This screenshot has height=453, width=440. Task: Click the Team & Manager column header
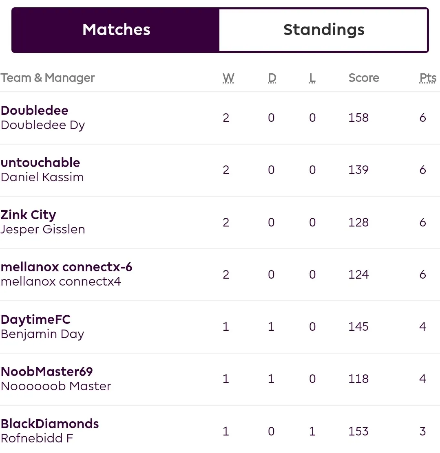[47, 78]
